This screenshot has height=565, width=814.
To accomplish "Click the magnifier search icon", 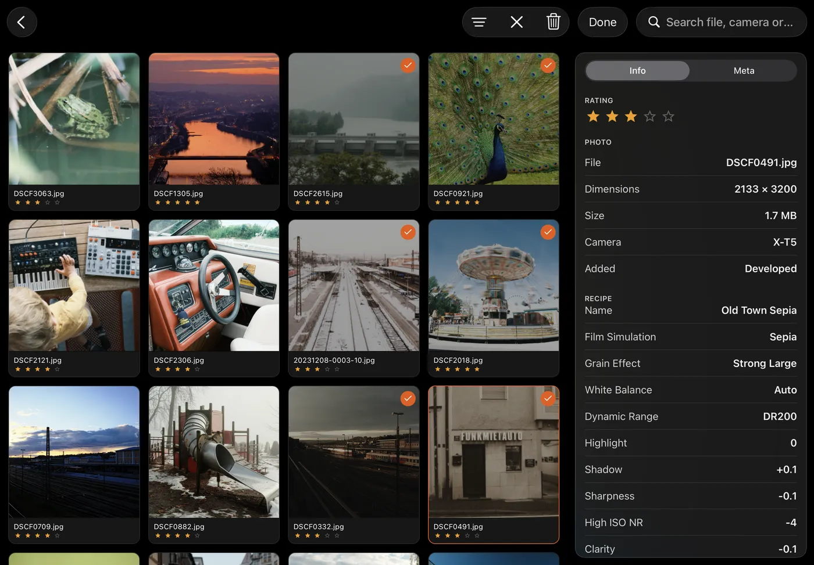I will [654, 22].
